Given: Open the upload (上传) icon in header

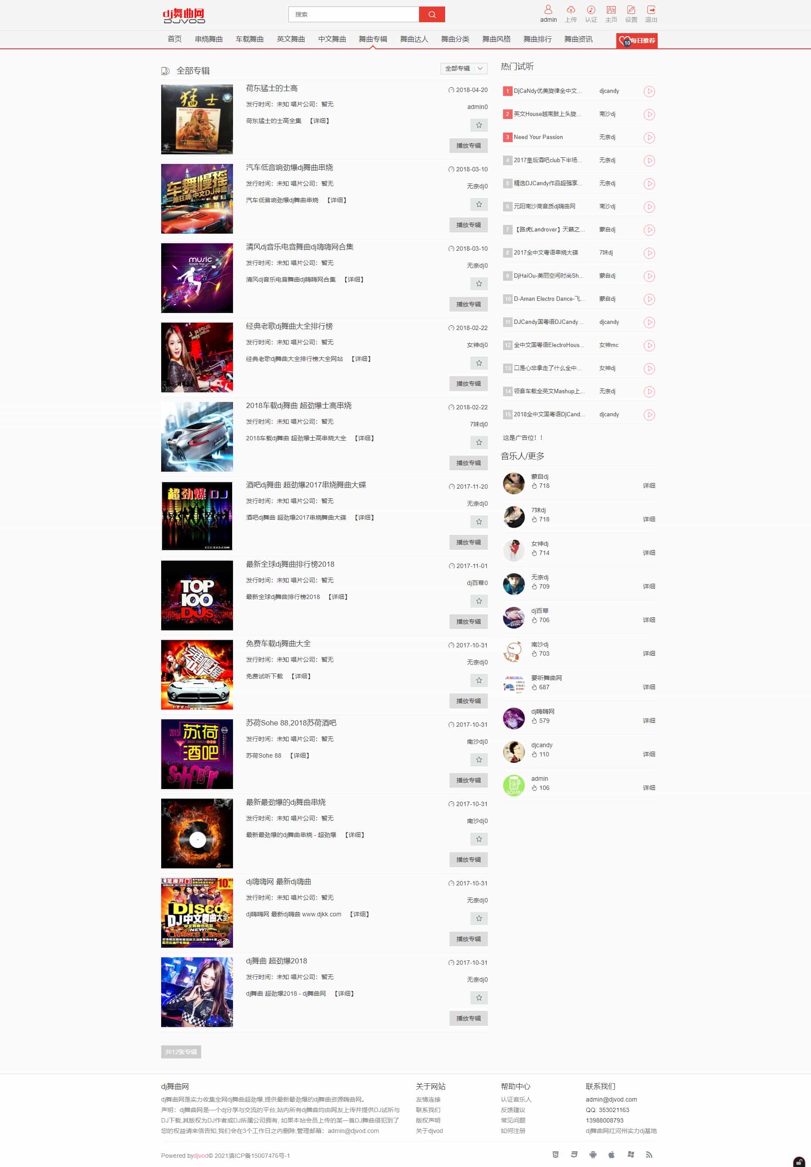Looking at the screenshot, I should coord(571,14).
